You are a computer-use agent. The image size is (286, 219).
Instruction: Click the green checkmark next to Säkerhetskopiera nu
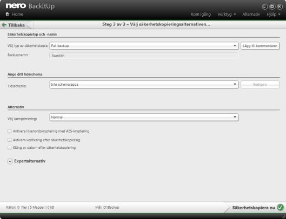point(281,207)
